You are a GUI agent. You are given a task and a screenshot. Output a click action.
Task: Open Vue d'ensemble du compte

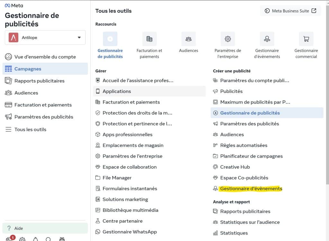pos(45,57)
